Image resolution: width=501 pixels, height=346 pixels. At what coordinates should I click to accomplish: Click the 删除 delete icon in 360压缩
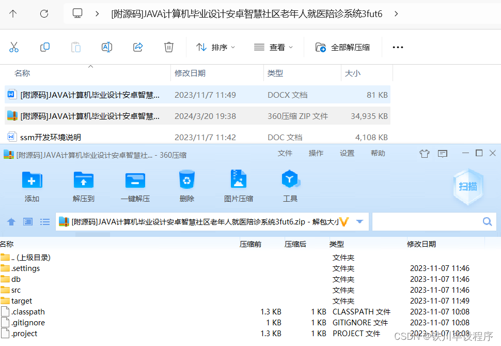(187, 186)
